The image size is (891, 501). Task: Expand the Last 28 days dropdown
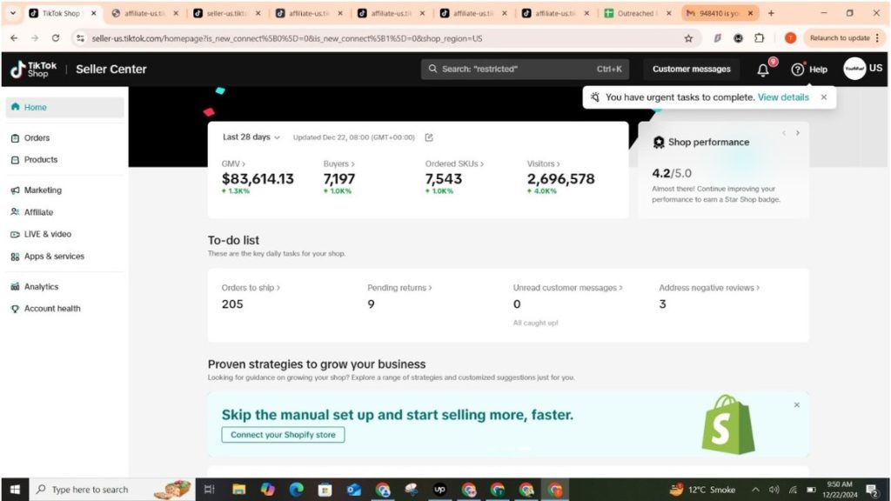251,137
